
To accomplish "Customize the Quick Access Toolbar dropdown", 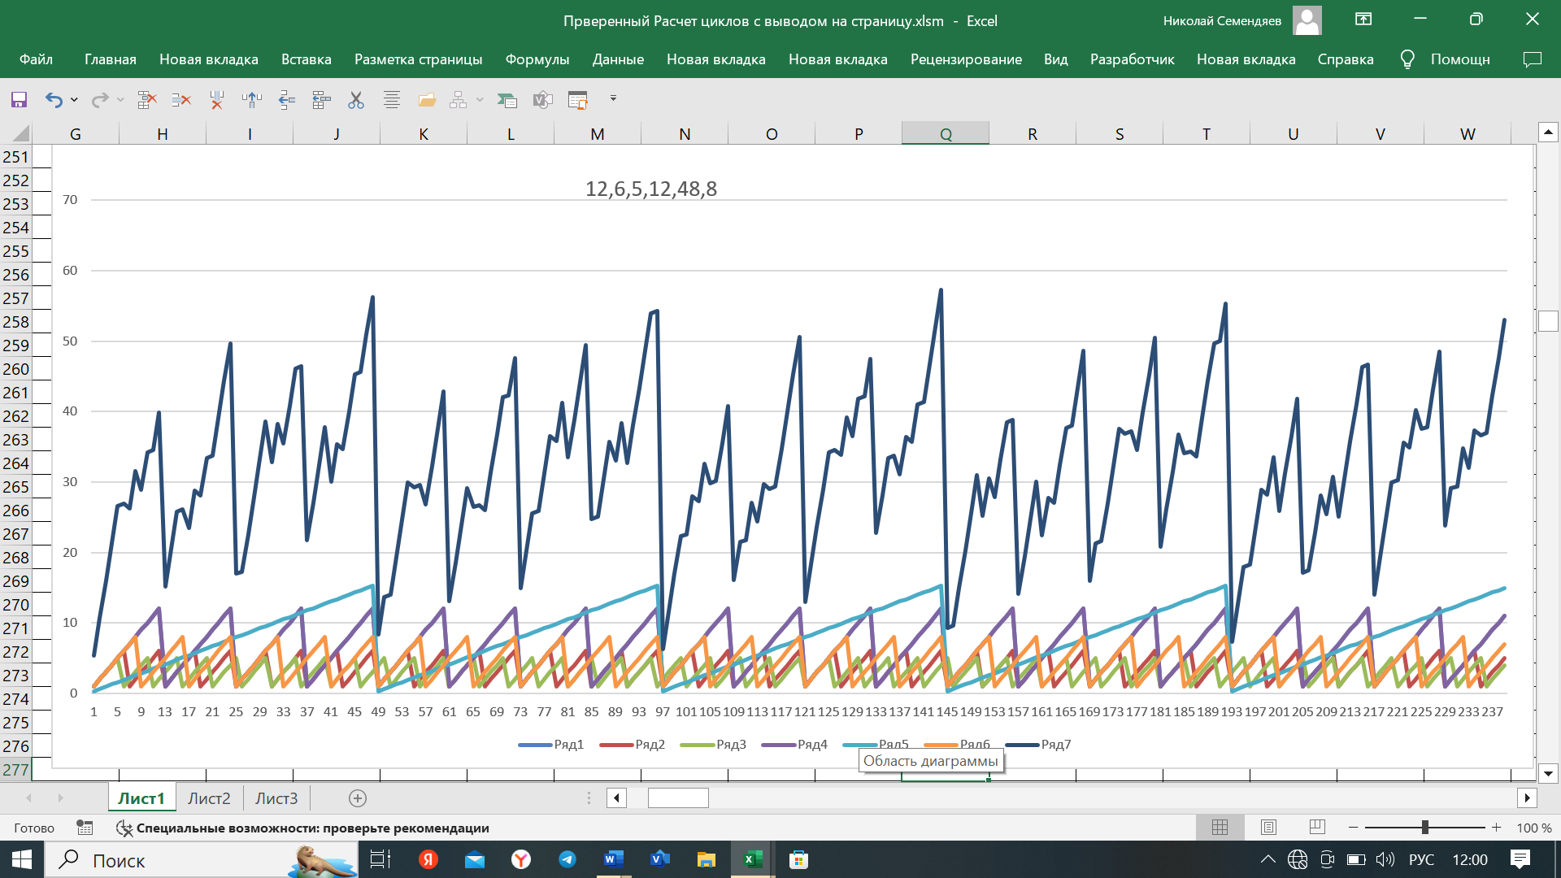I will coord(613,98).
